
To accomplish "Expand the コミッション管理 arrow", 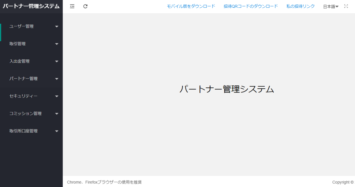I will [57, 114].
